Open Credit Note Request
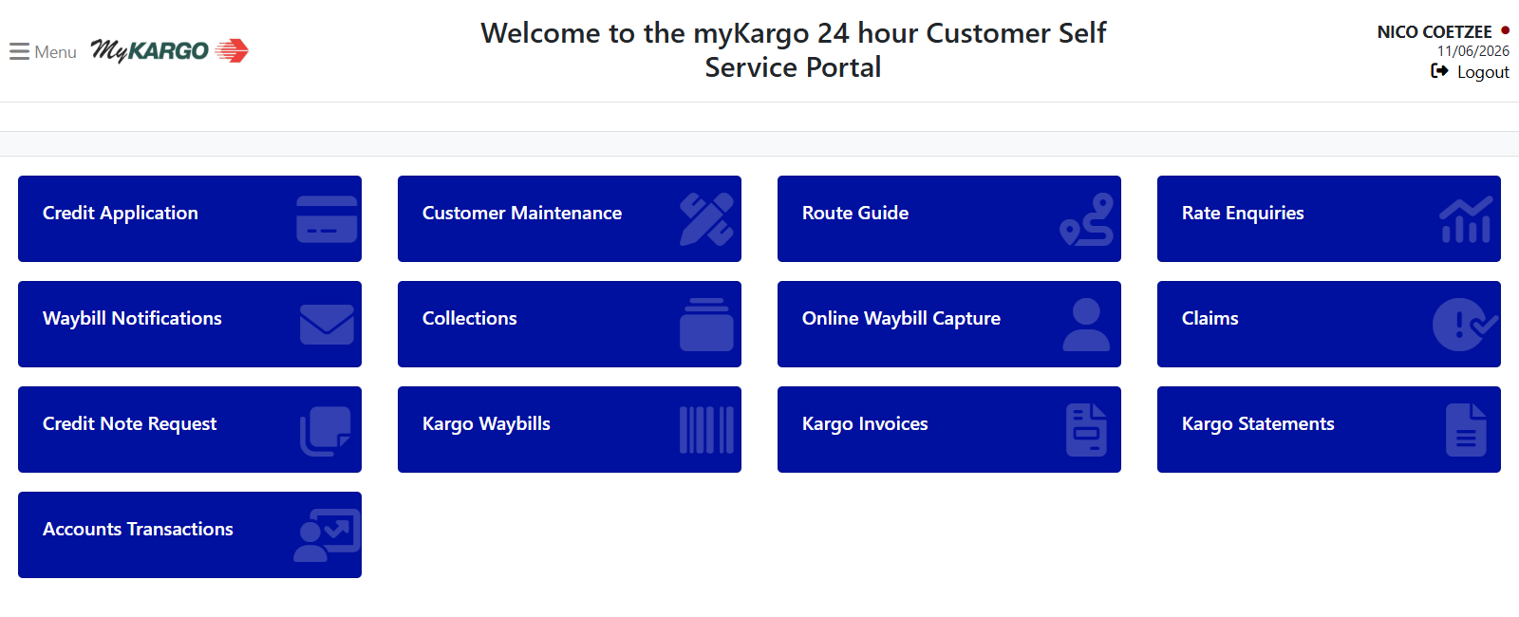1519x617 pixels. pyautogui.click(x=190, y=429)
